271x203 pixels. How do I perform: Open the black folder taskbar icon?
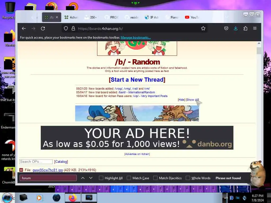(23, 198)
